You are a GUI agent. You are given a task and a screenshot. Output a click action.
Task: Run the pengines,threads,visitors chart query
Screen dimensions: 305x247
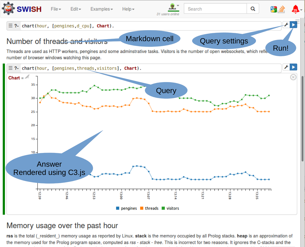point(293,67)
